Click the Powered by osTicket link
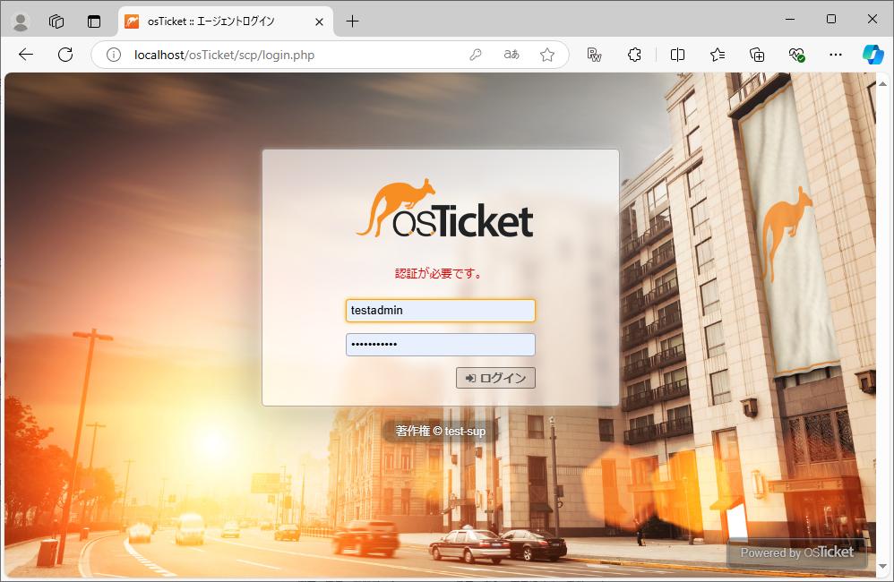This screenshot has width=894, height=582. click(795, 552)
